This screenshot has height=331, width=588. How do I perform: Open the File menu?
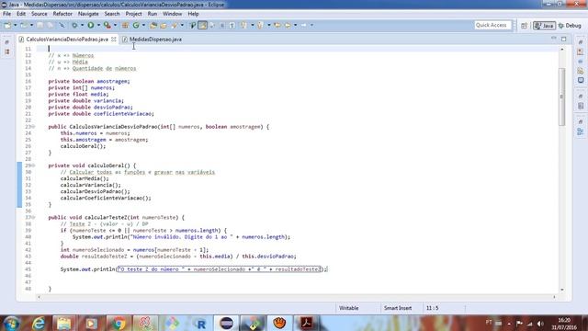[6, 14]
